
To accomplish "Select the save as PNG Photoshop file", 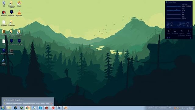I will (x=19, y=42).
